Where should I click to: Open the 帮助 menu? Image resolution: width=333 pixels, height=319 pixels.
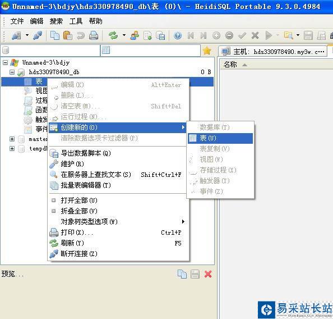(95, 21)
